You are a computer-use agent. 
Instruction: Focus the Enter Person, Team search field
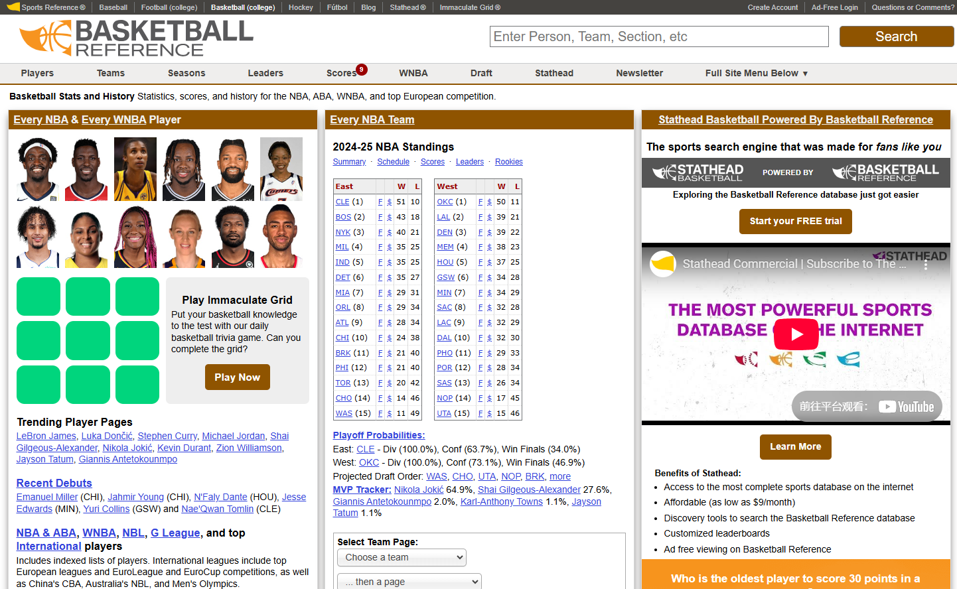[659, 36]
